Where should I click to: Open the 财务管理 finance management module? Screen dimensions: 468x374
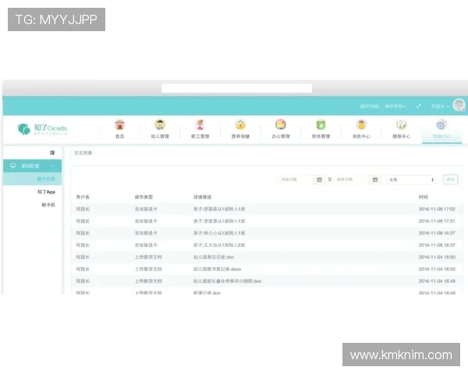(x=321, y=129)
